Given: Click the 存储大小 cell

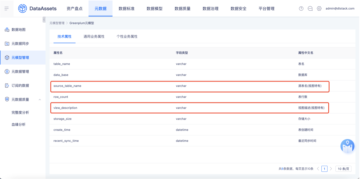Looking at the screenshot, I should click(304, 119).
